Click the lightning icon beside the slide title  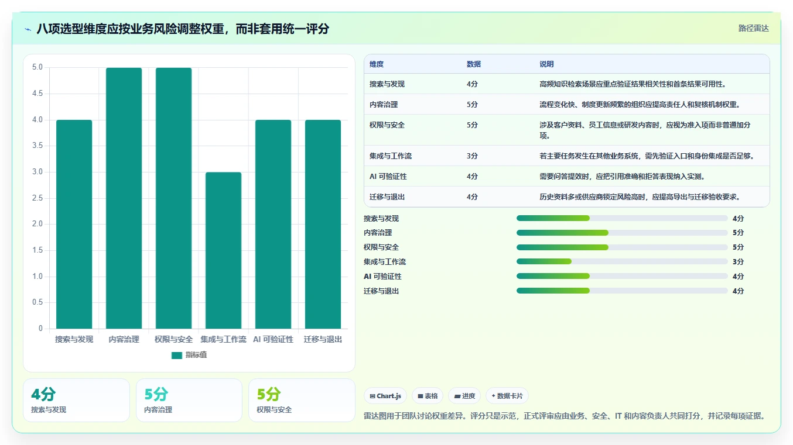(28, 29)
